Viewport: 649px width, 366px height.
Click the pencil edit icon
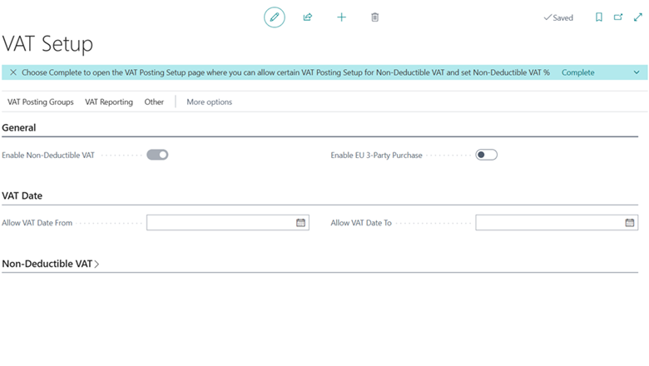click(275, 17)
